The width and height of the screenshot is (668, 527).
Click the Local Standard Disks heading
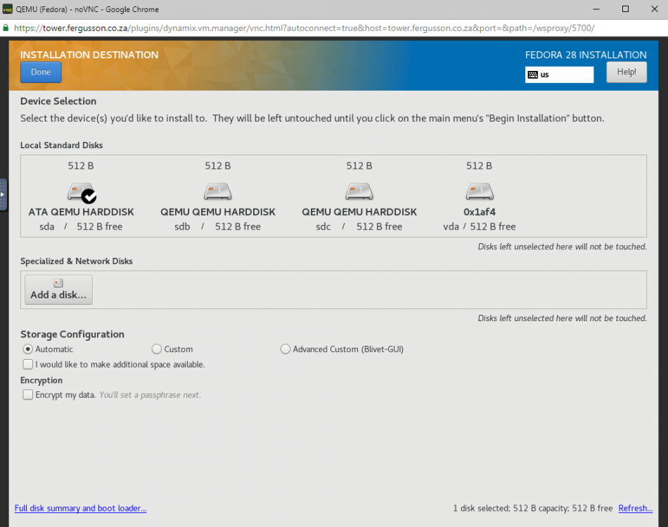(61, 145)
